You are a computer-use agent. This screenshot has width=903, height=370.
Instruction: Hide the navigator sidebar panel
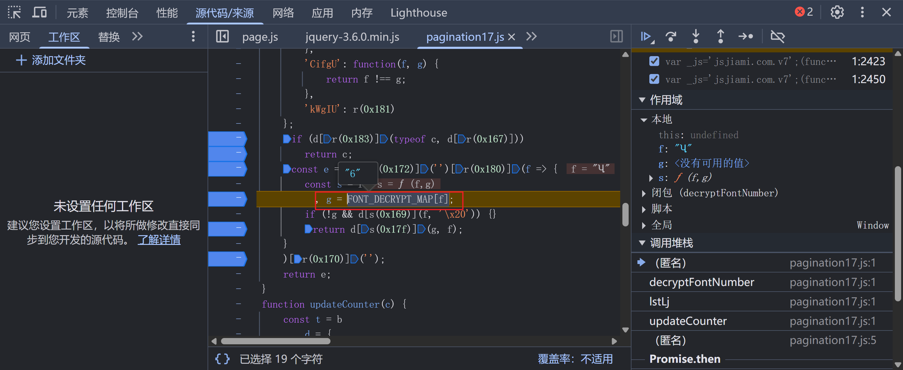tap(222, 36)
